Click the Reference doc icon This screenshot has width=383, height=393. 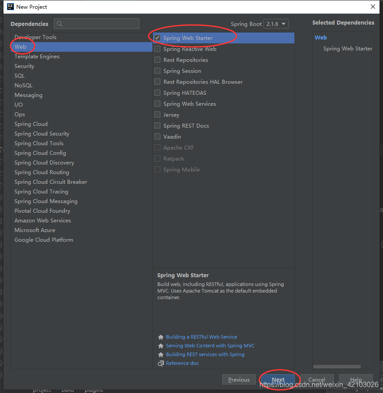161,364
